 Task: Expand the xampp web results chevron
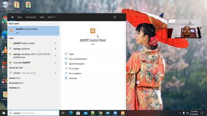[56, 73]
